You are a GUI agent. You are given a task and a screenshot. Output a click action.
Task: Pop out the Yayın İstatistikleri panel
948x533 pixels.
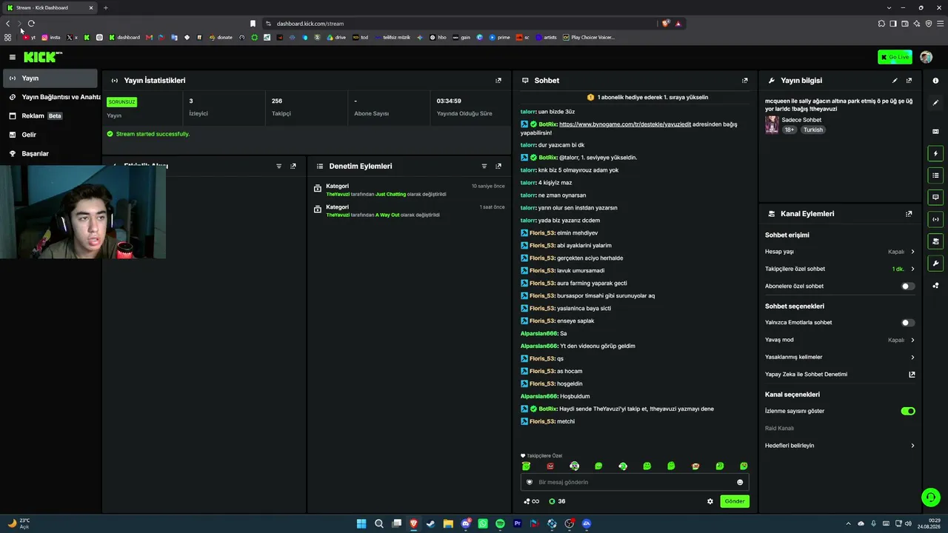pyautogui.click(x=498, y=80)
